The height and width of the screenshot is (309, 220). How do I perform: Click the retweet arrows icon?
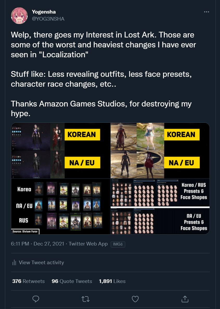tap(85, 299)
